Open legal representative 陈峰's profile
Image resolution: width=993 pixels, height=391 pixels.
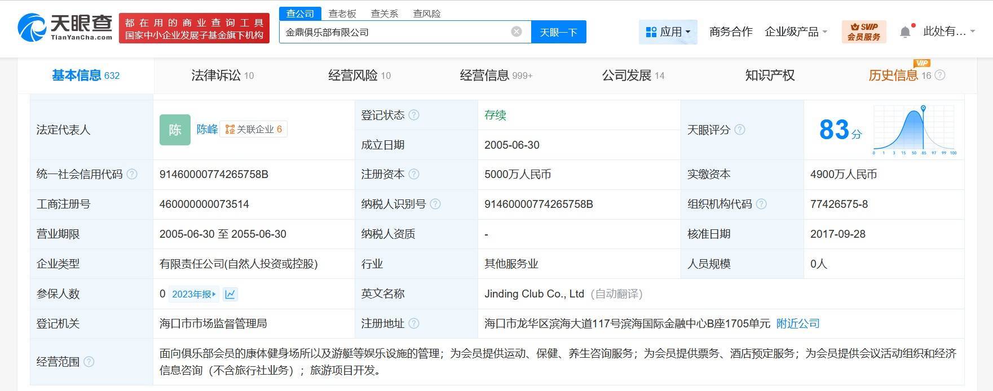click(207, 130)
